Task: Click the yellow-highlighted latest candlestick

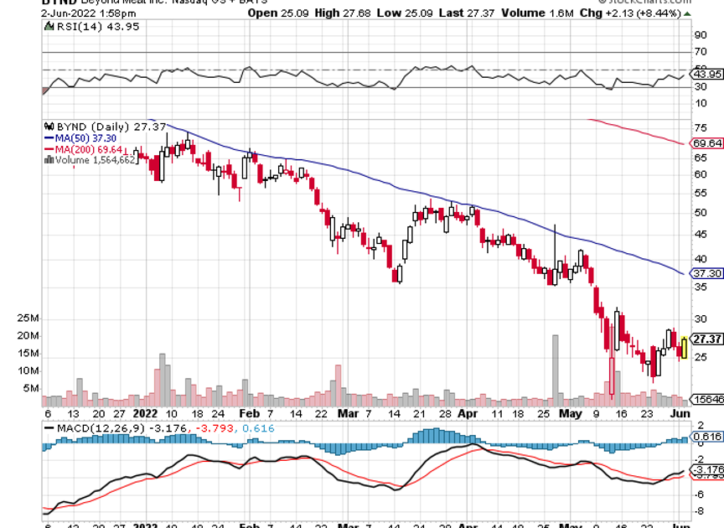Action: tap(685, 348)
